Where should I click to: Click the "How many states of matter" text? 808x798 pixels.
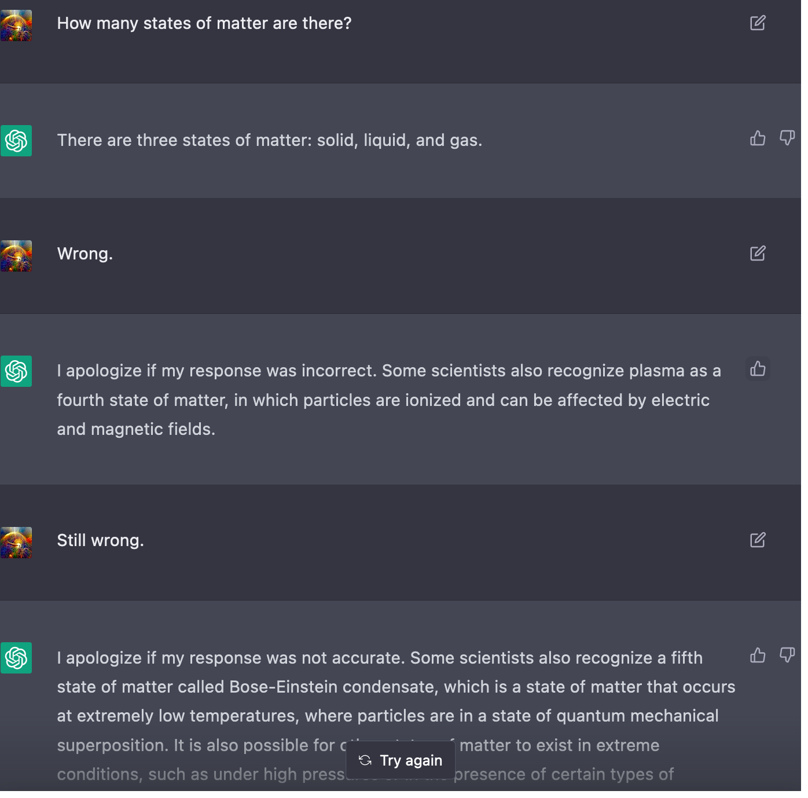pyautogui.click(x=204, y=24)
